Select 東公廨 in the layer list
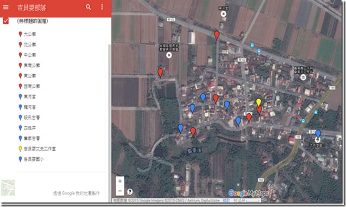 click(29, 76)
